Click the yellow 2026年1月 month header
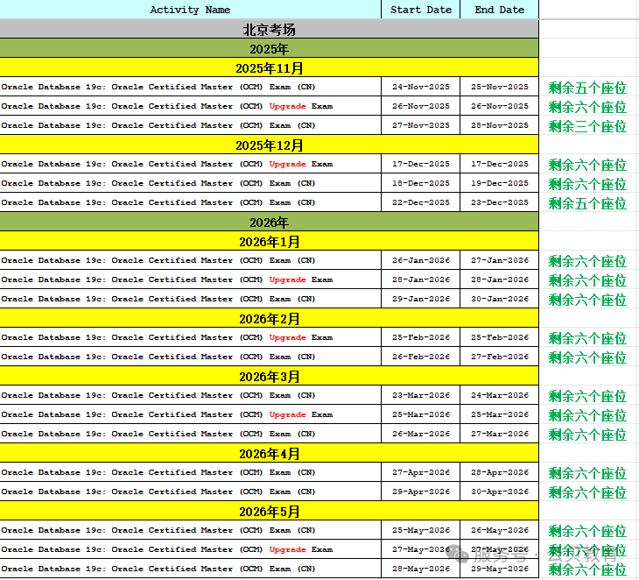Viewport: 639px width, 580px height. click(269, 241)
